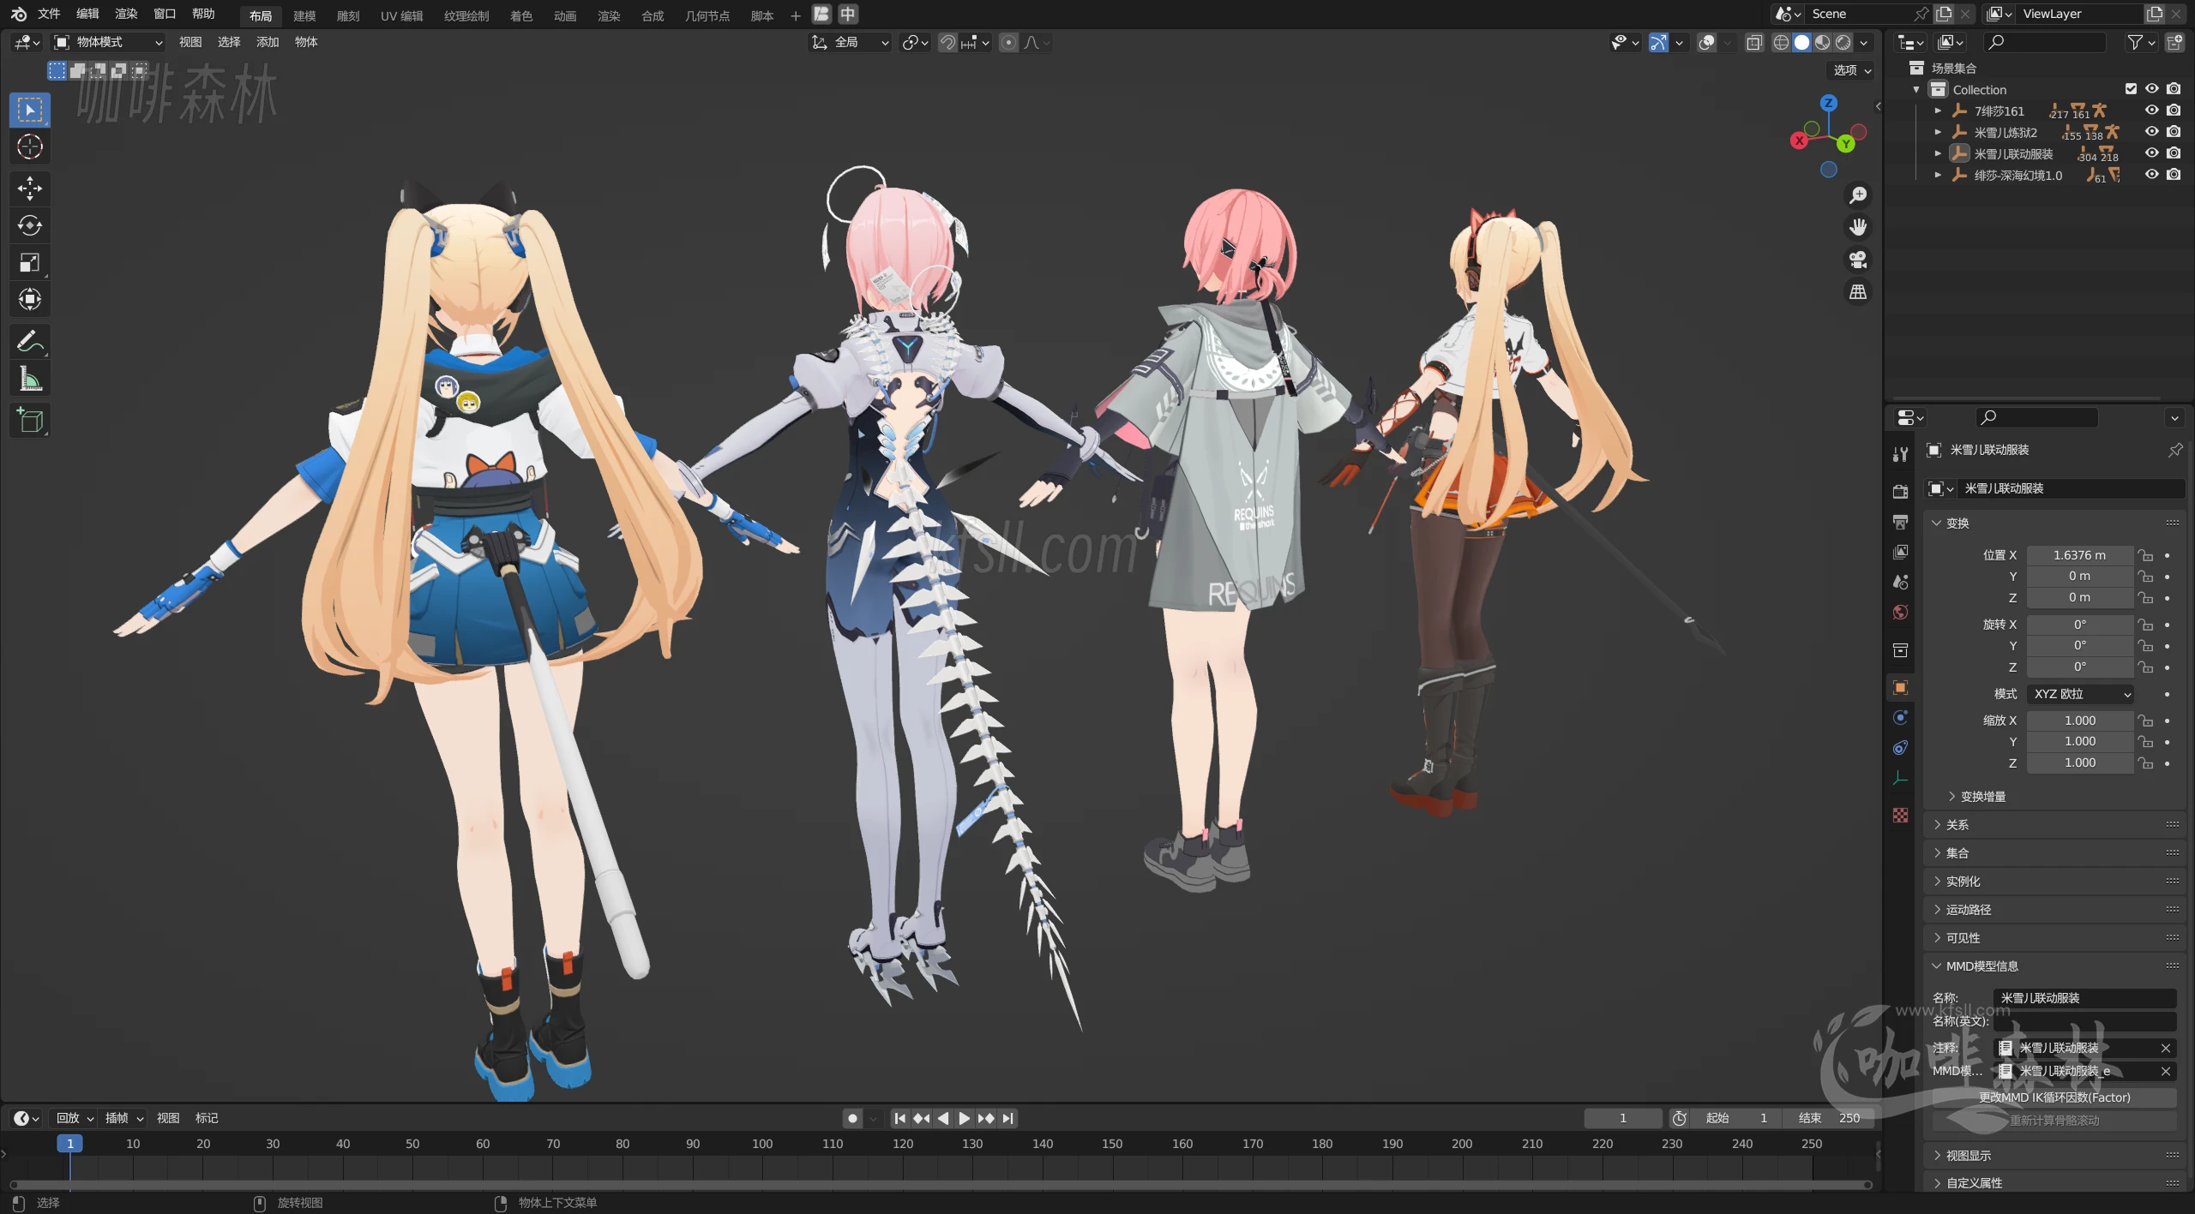Open the 编辑 menu
2195x1214 pixels.
(87, 14)
